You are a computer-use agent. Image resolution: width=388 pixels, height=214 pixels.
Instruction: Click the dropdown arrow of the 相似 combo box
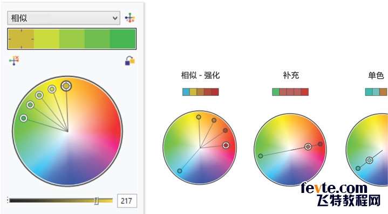point(115,18)
